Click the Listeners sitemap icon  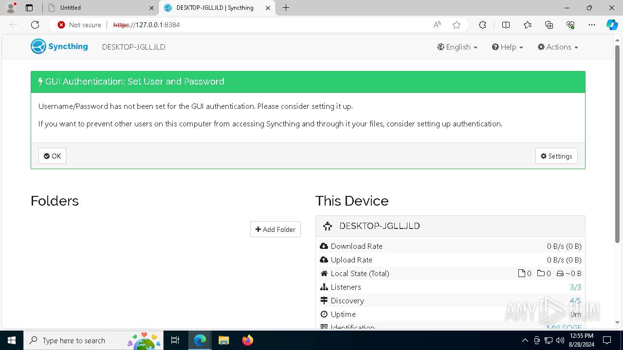pos(324,287)
